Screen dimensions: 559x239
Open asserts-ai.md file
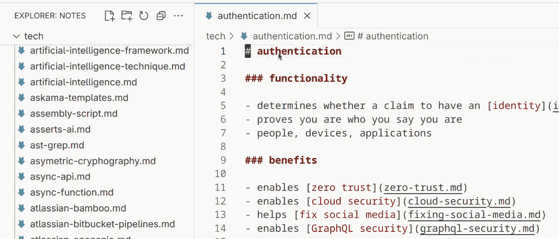pos(60,129)
